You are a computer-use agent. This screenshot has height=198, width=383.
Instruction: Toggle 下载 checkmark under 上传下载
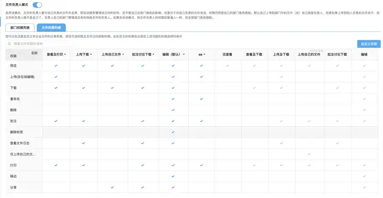[x=84, y=88]
